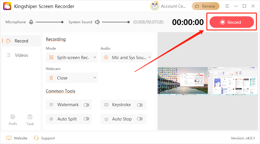Screen dimensions: 260x144
Task: Open the Prefs label
Action: coord(13,124)
